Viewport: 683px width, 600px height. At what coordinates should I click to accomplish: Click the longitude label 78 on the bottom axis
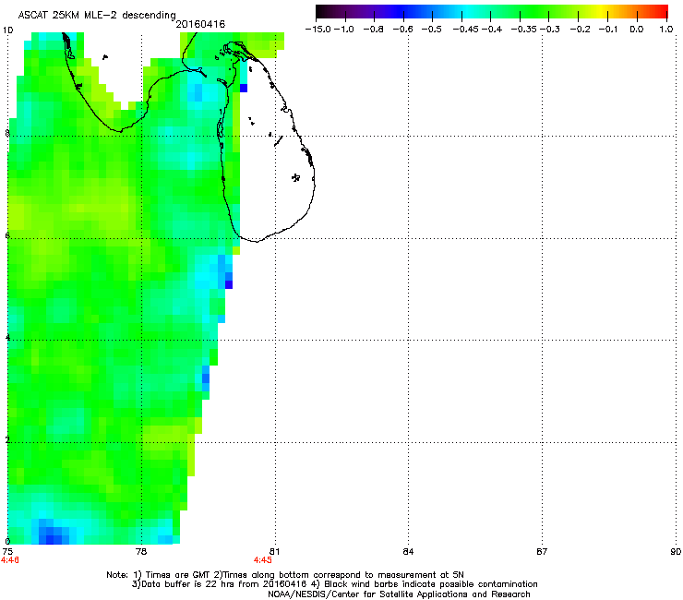141,552
